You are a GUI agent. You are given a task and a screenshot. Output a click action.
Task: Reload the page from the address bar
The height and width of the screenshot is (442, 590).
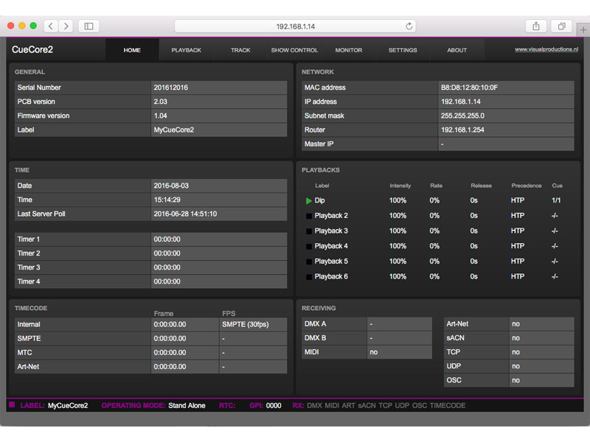coord(409,26)
